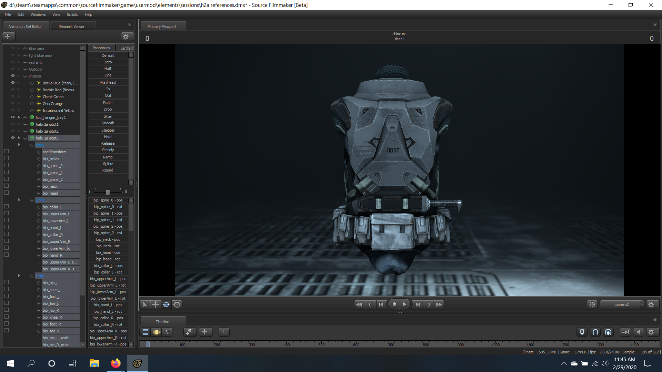662x372 pixels.
Task: Add animation set with plus button
Action: pyautogui.click(x=9, y=36)
